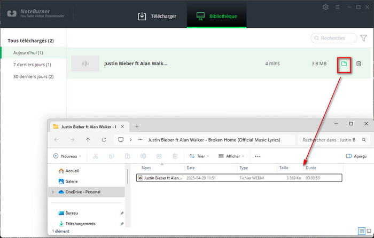Viewport: 374px width, 238px height.
Task: Refresh the Explorer folder view
Action: (x=104, y=140)
